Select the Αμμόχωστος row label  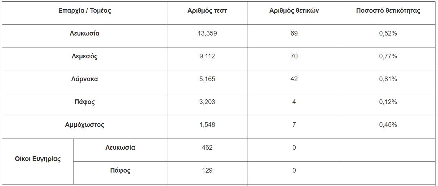pos(84,125)
